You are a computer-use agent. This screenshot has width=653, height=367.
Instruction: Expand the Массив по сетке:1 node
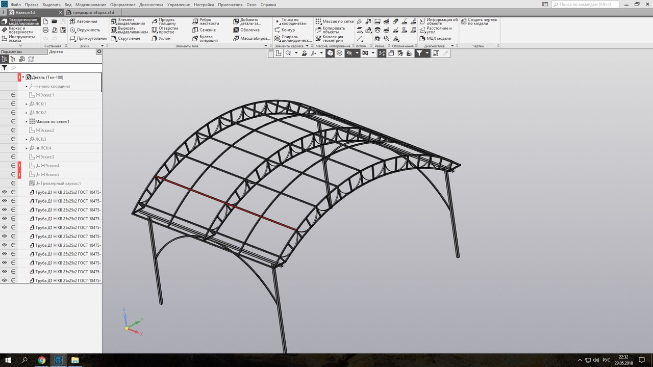pyautogui.click(x=27, y=121)
